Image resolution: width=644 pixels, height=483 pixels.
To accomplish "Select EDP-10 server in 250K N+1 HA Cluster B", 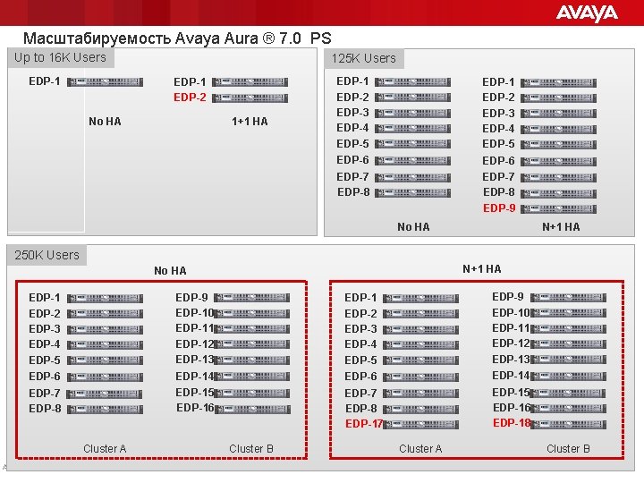I will (x=568, y=313).
